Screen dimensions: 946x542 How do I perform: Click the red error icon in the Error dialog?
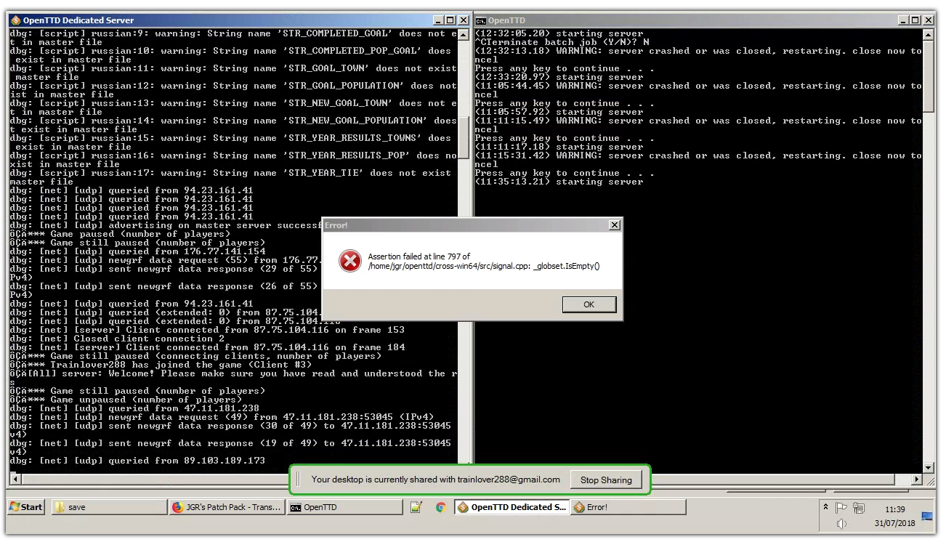click(350, 262)
